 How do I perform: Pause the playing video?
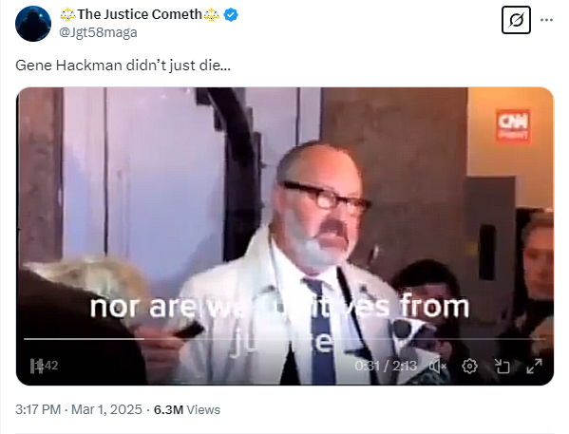pyautogui.click(x=36, y=366)
